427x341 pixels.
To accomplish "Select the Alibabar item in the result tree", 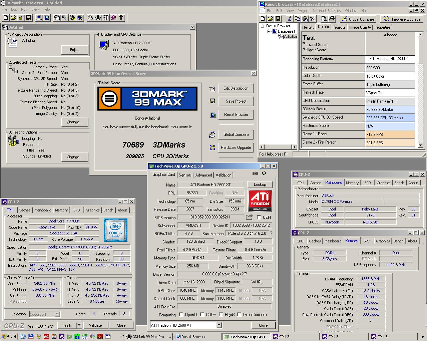I will coord(290,37).
